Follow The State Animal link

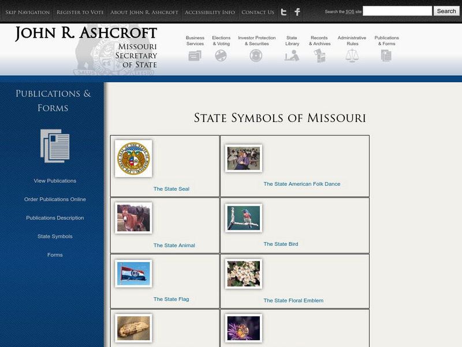click(x=174, y=245)
